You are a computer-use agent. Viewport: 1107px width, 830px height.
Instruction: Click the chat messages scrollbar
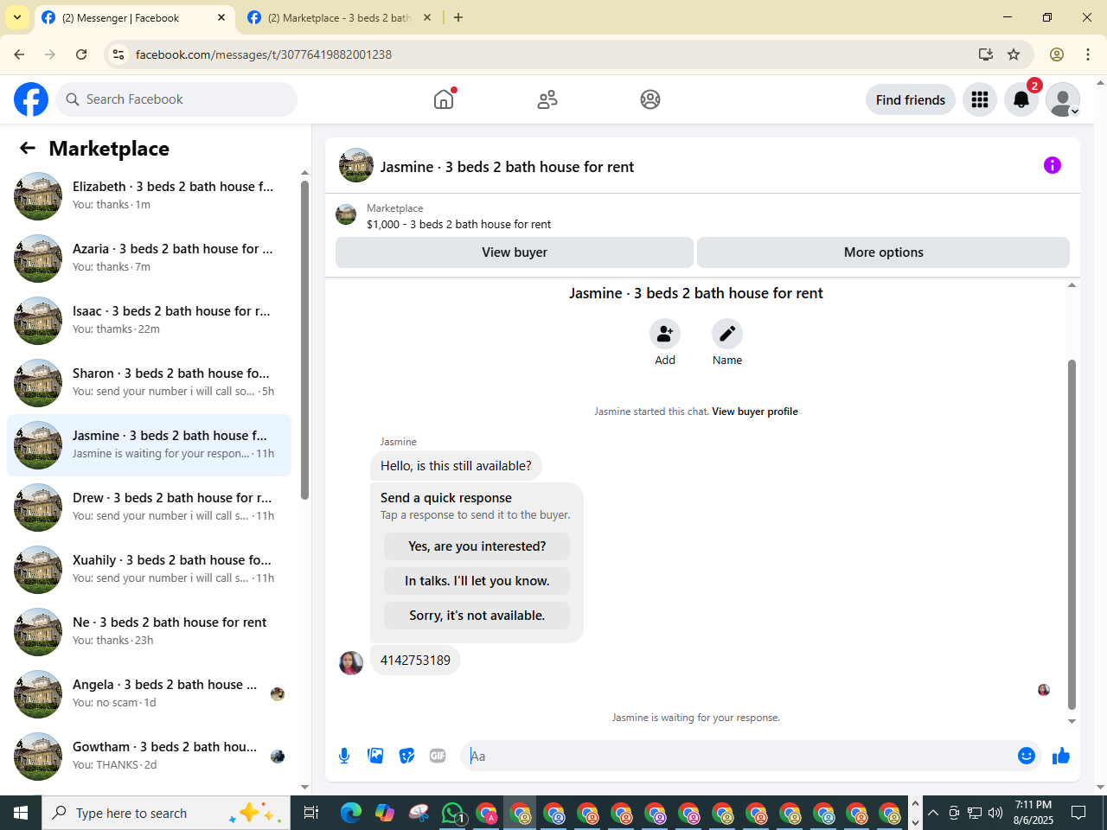point(1072,534)
